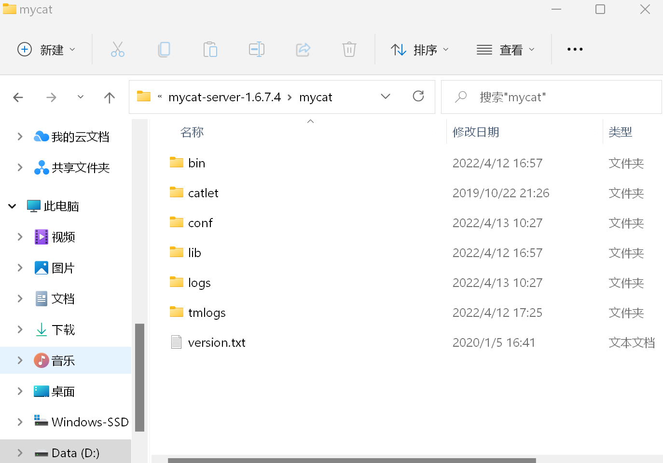Click date 2019/10/22 21:26 of catlet
The width and height of the screenshot is (663, 463).
pos(501,193)
